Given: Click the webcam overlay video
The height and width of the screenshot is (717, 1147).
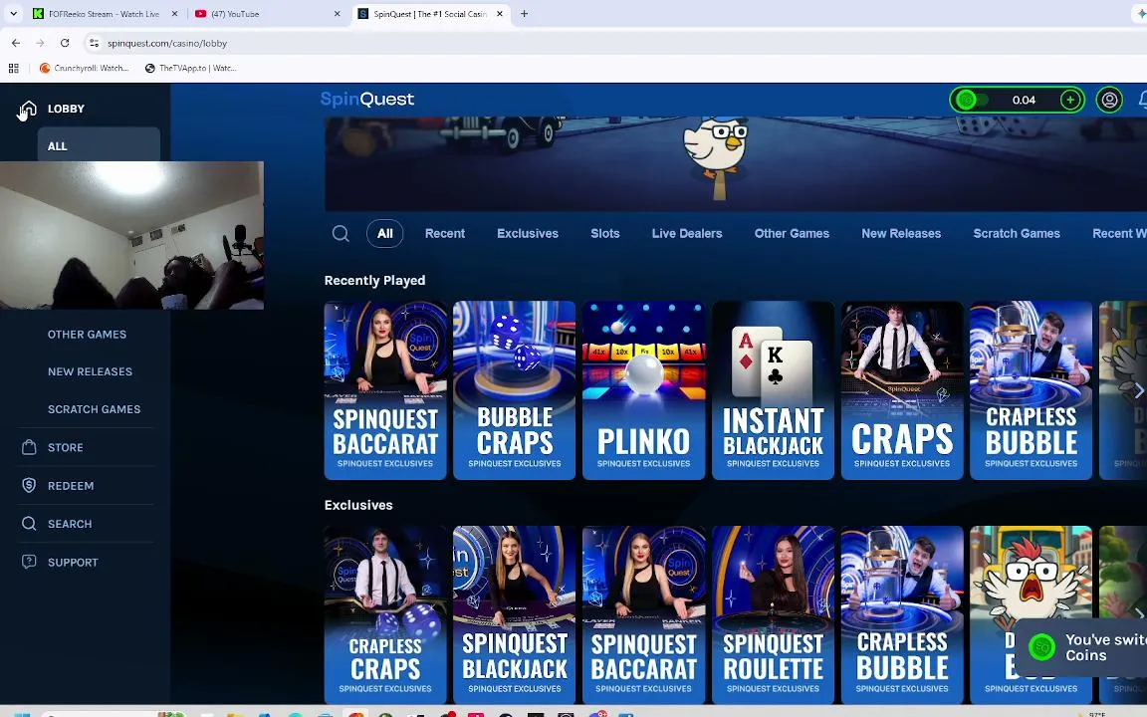Looking at the screenshot, I should click(131, 235).
